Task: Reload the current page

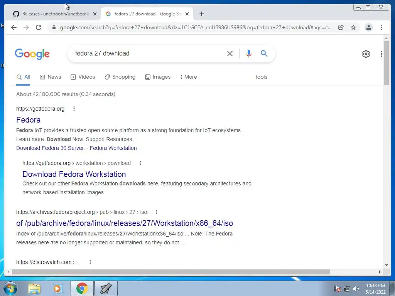Action: click(x=39, y=27)
